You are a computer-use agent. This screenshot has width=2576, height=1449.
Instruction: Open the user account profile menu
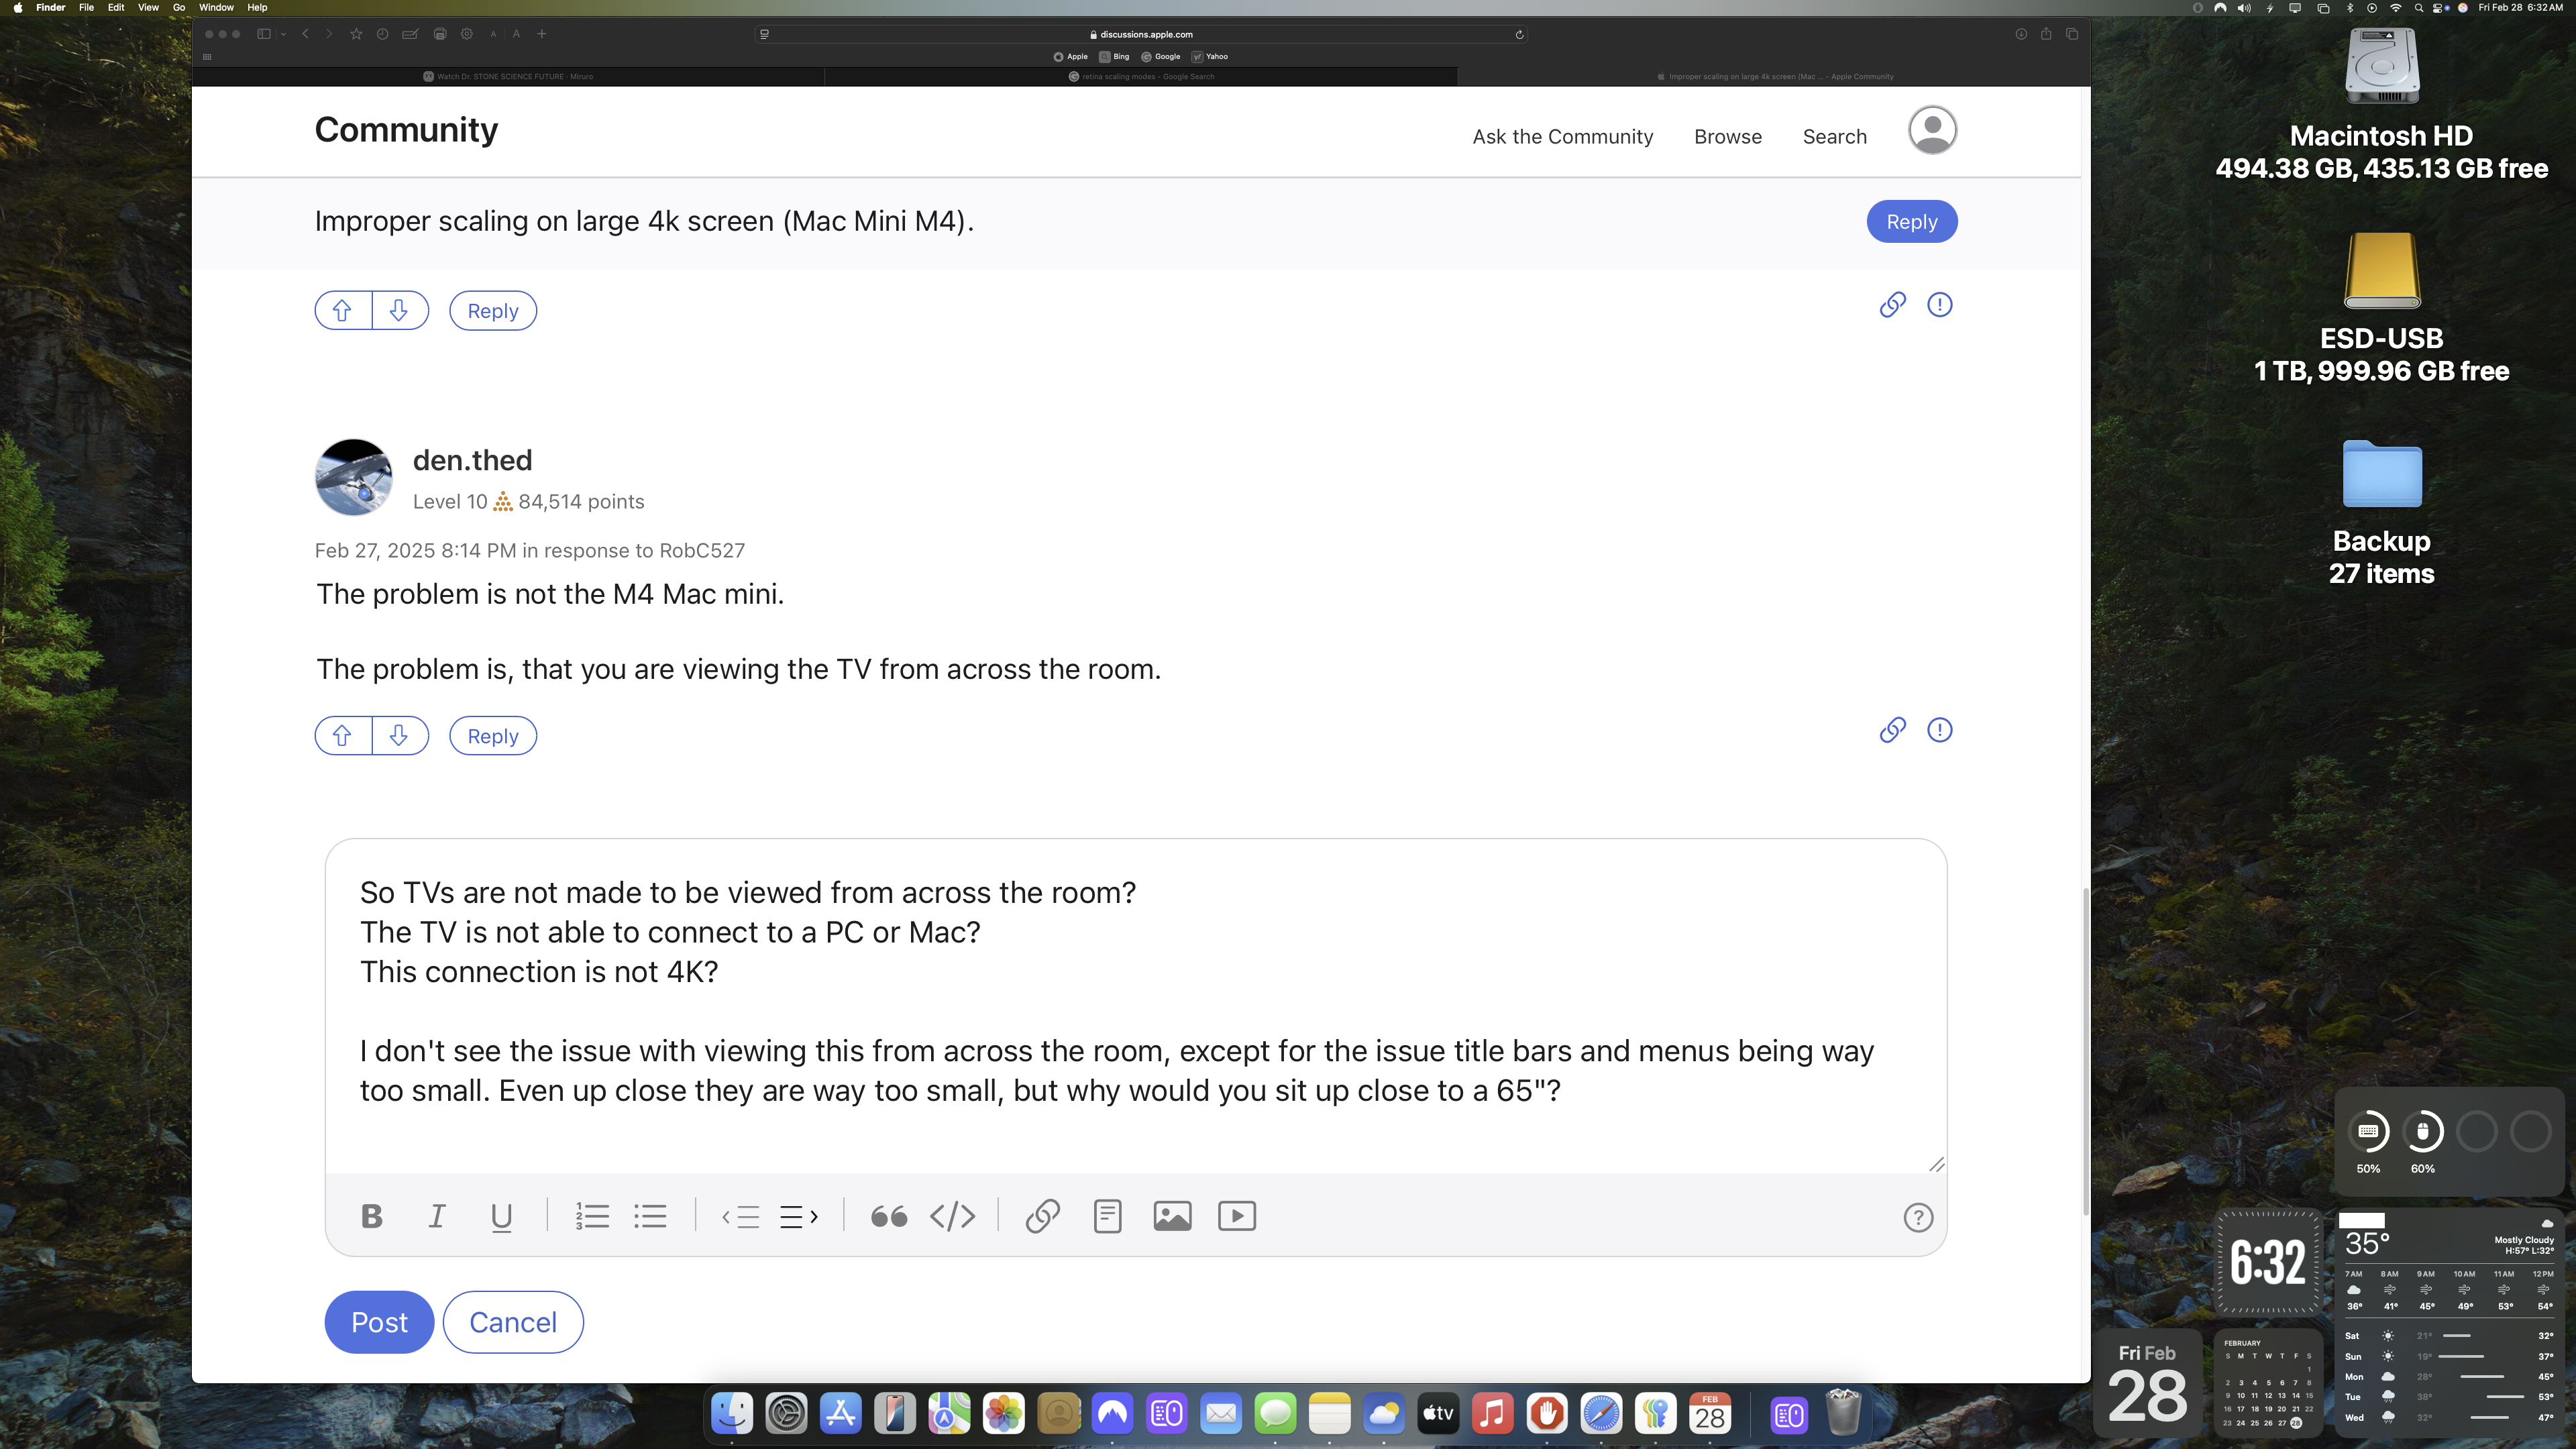1932,131
